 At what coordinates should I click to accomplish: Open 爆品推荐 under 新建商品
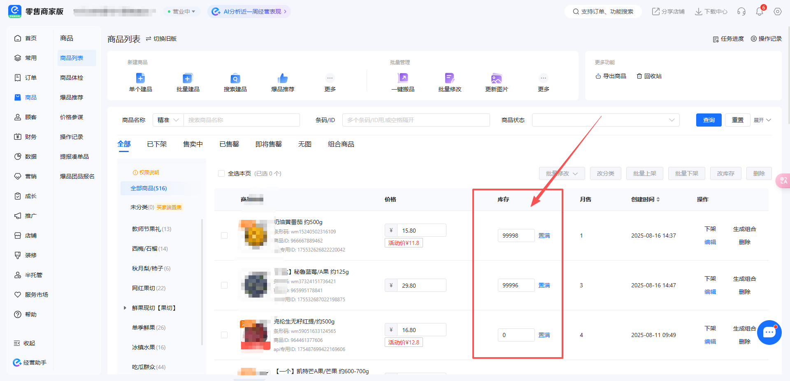pyautogui.click(x=282, y=82)
